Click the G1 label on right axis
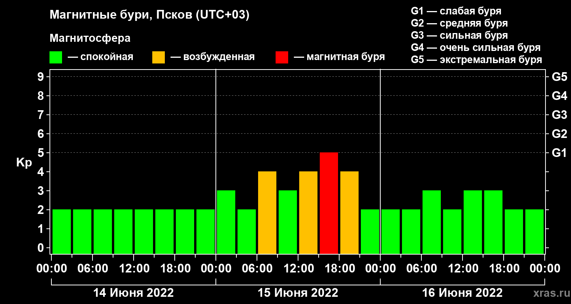This screenshot has width=571, height=304. (x=559, y=153)
